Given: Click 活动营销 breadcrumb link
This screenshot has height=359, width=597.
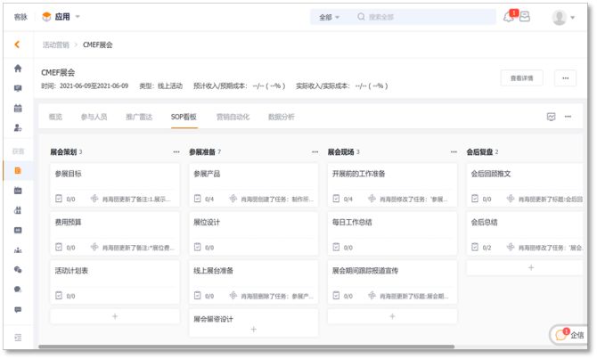Looking at the screenshot, I should click(55, 45).
